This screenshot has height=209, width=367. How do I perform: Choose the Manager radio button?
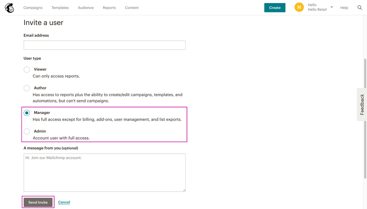click(x=27, y=113)
